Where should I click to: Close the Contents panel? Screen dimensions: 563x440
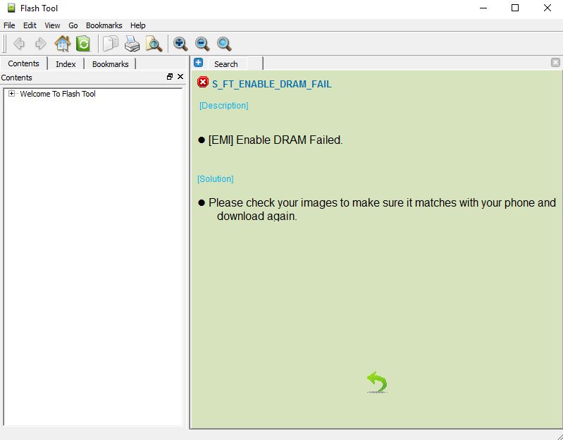pyautogui.click(x=180, y=76)
